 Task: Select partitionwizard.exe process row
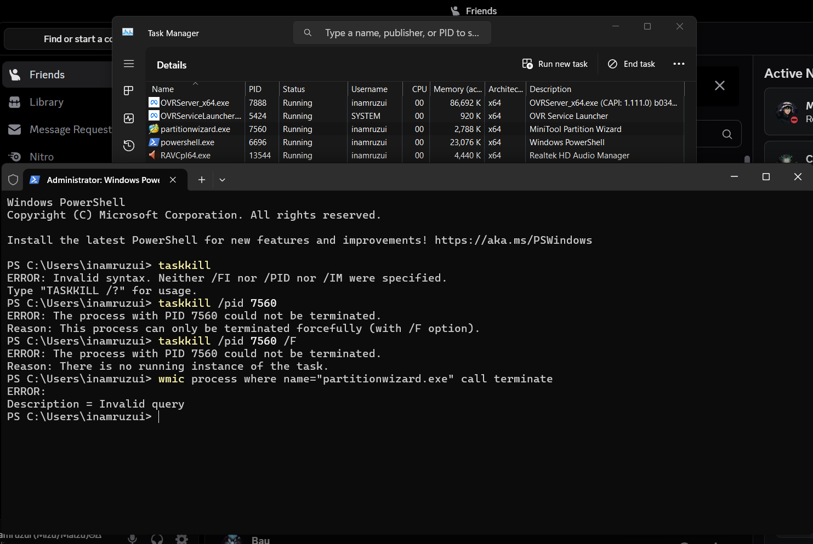pos(416,129)
